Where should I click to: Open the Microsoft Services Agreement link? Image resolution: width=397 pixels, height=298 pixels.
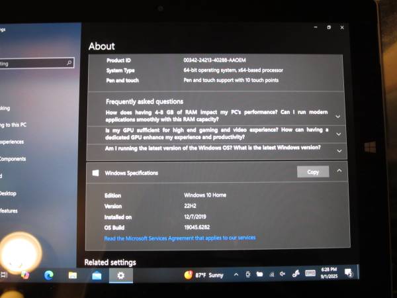click(x=180, y=238)
